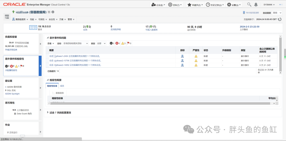Open the 方案 menu
The width and height of the screenshot is (286, 141).
coord(62,19)
